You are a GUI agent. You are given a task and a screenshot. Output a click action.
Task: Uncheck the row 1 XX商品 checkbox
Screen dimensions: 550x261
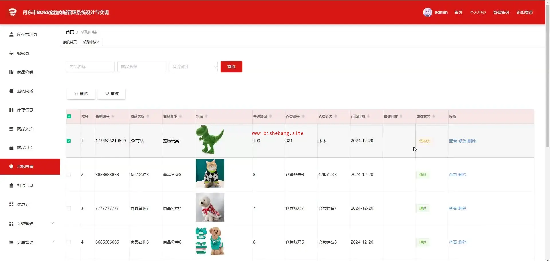pyautogui.click(x=69, y=141)
